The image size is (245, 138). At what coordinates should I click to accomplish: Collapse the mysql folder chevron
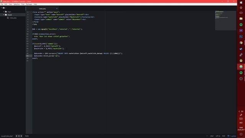point(3,15)
